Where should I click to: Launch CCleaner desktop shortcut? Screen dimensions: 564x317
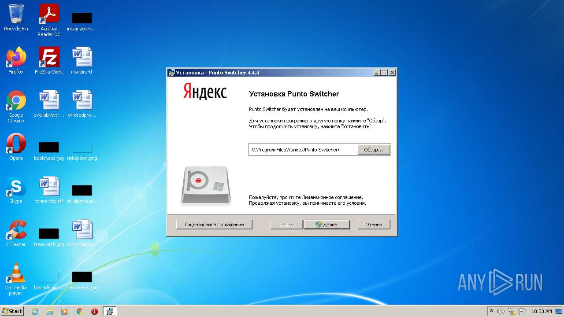[16, 233]
